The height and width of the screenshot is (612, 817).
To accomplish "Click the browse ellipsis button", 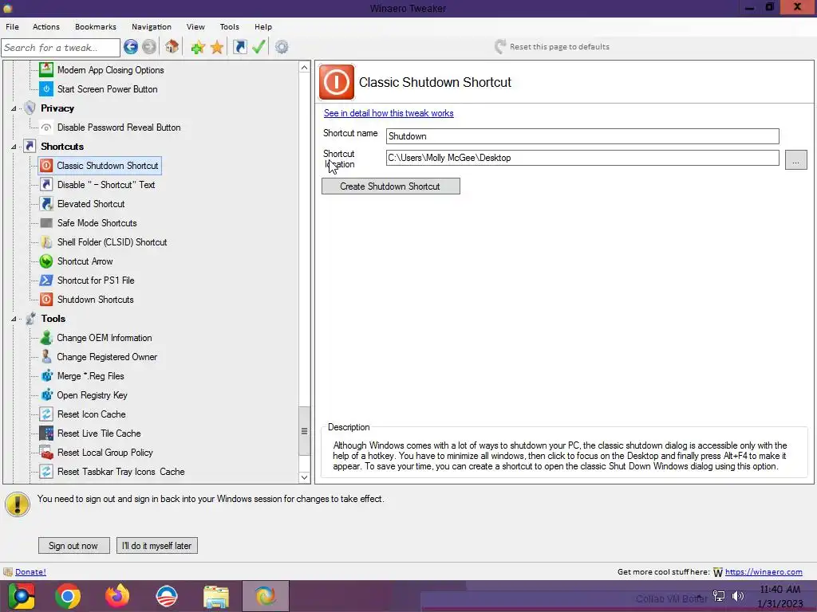I will pos(795,160).
